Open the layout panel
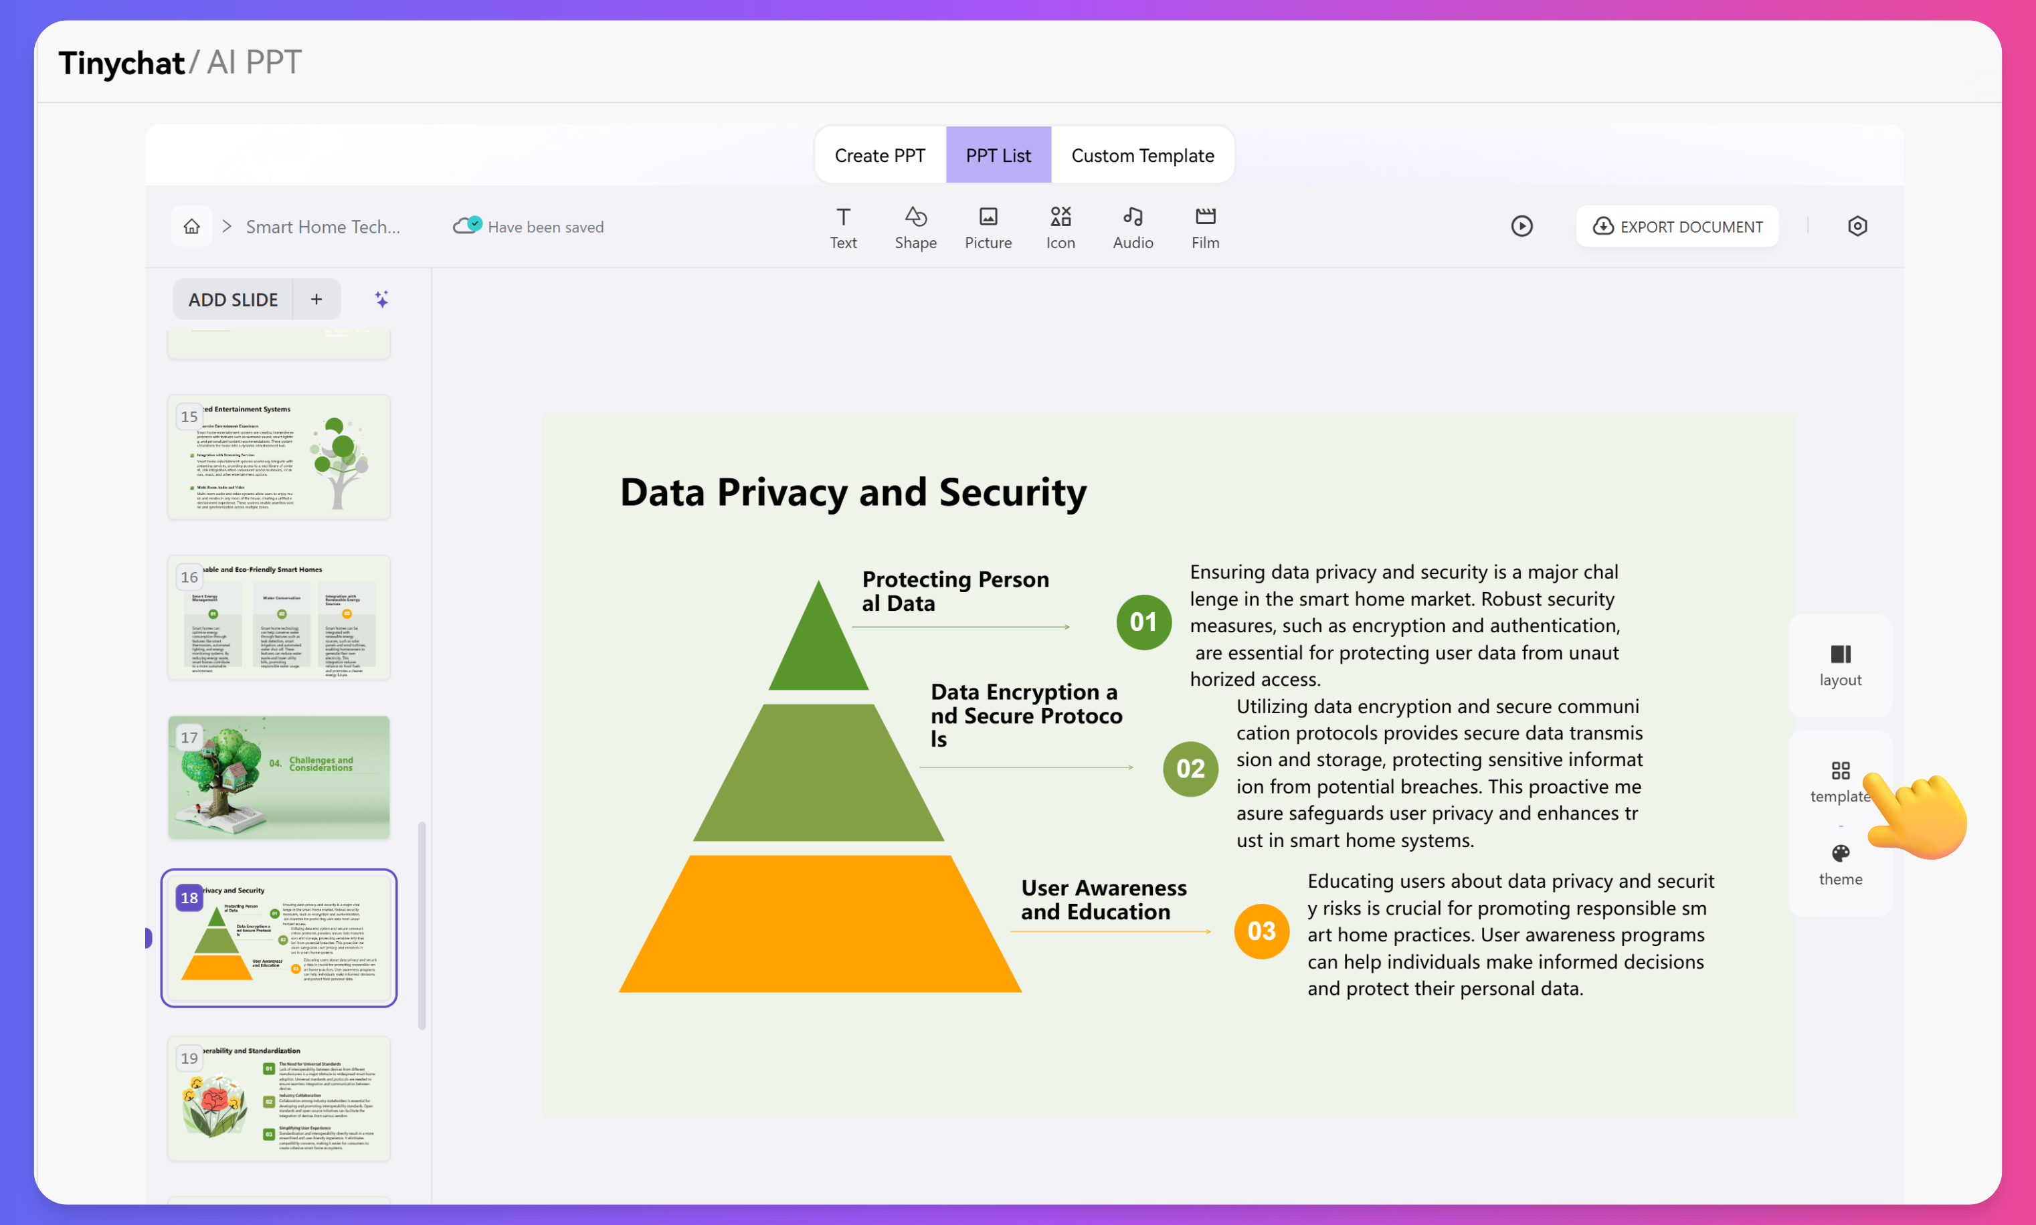The width and height of the screenshot is (2036, 1225). 1839,665
